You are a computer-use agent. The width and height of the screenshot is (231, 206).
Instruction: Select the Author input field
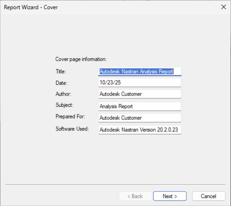coord(140,94)
